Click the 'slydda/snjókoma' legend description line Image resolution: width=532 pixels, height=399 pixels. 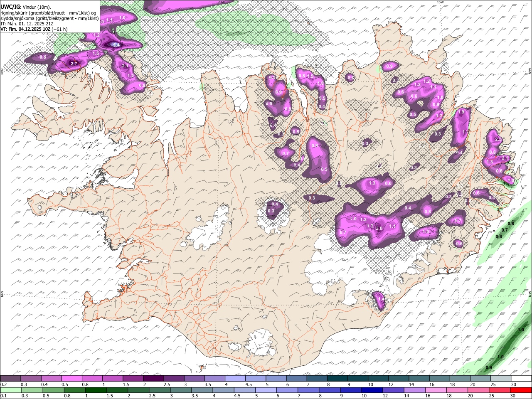(x=49, y=18)
